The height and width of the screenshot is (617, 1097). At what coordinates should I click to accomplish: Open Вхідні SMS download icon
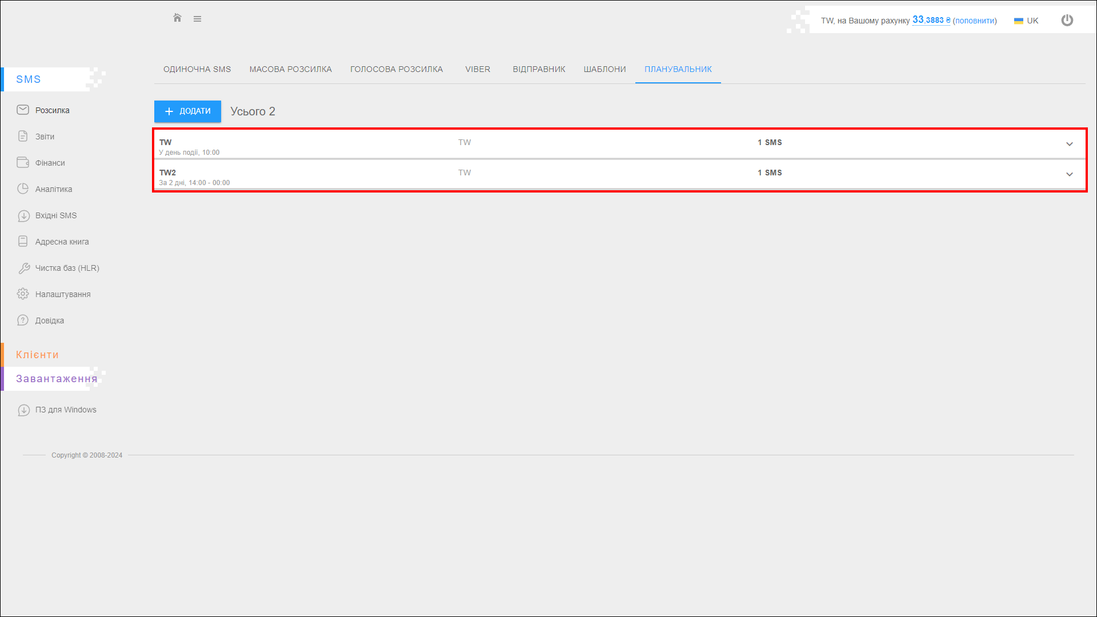pyautogui.click(x=23, y=215)
